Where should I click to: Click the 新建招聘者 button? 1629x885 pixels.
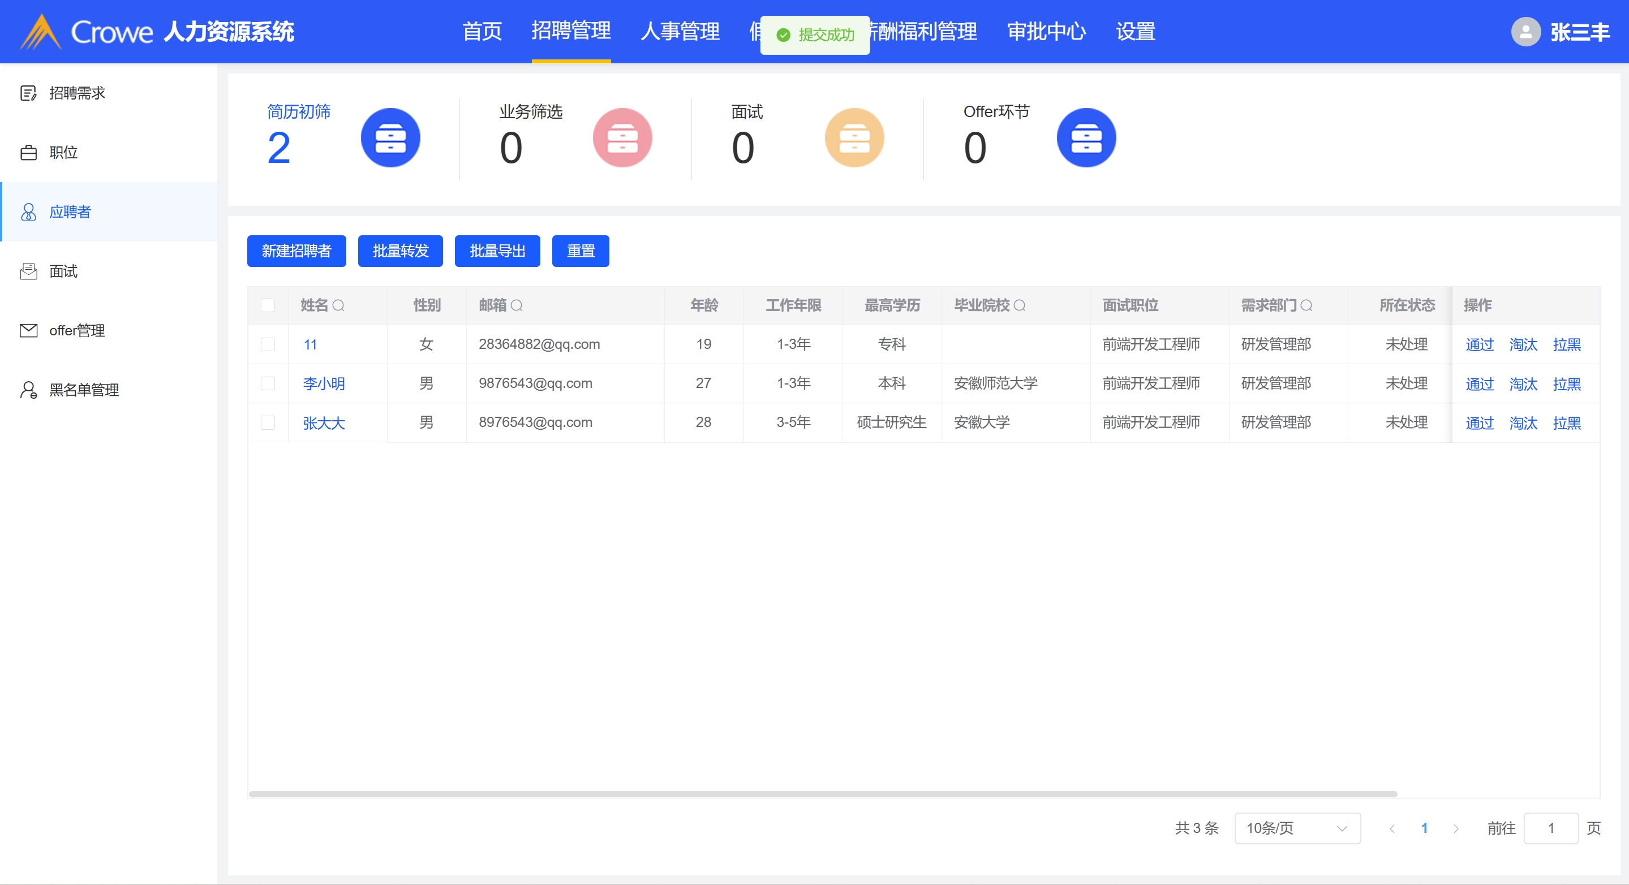pos(296,251)
